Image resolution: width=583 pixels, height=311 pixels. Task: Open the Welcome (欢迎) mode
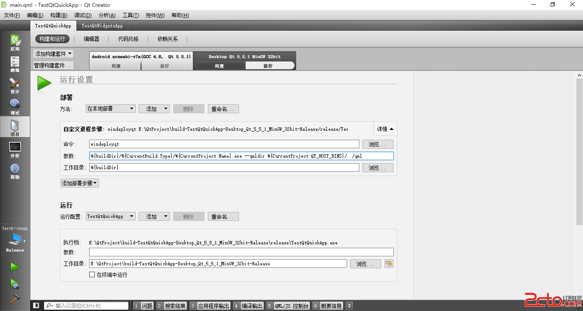(15, 43)
